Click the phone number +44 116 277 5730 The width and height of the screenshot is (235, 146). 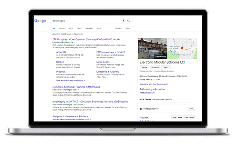(x=153, y=80)
